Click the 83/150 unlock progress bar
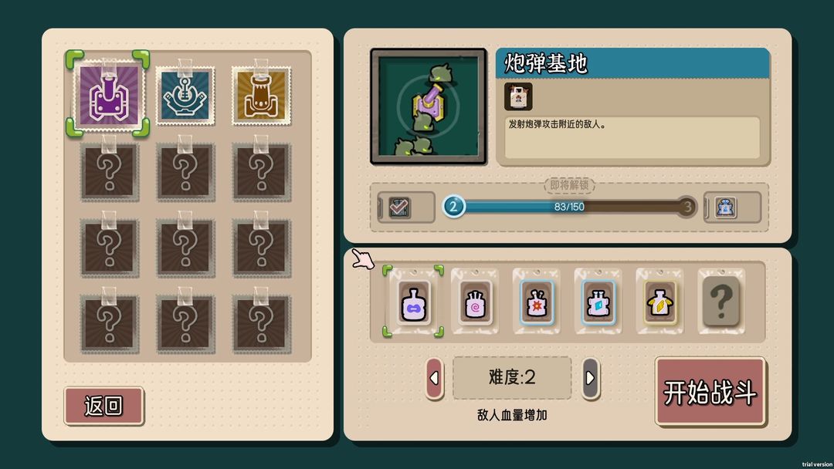The width and height of the screenshot is (834, 469). pyautogui.click(x=570, y=207)
